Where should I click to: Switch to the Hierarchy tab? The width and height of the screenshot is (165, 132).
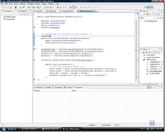22,11
